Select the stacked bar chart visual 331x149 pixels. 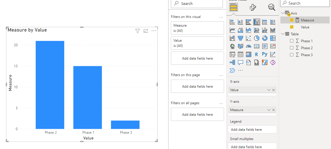[232, 22]
